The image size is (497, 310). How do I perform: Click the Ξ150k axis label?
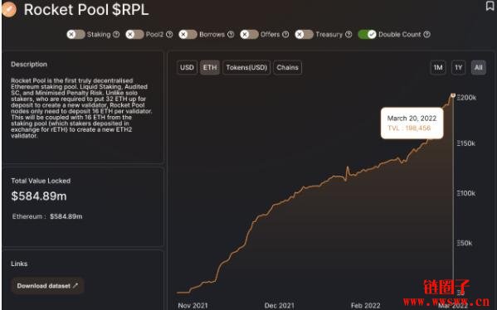tap(466, 143)
